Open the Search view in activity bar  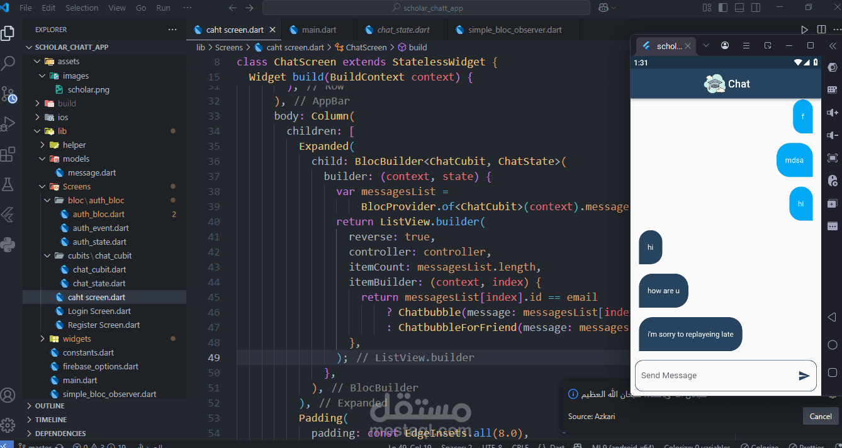coord(8,63)
